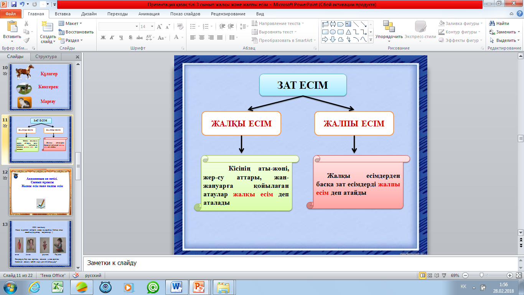Open the Файл tab
Screen dimensions: 524x295
[11, 13]
